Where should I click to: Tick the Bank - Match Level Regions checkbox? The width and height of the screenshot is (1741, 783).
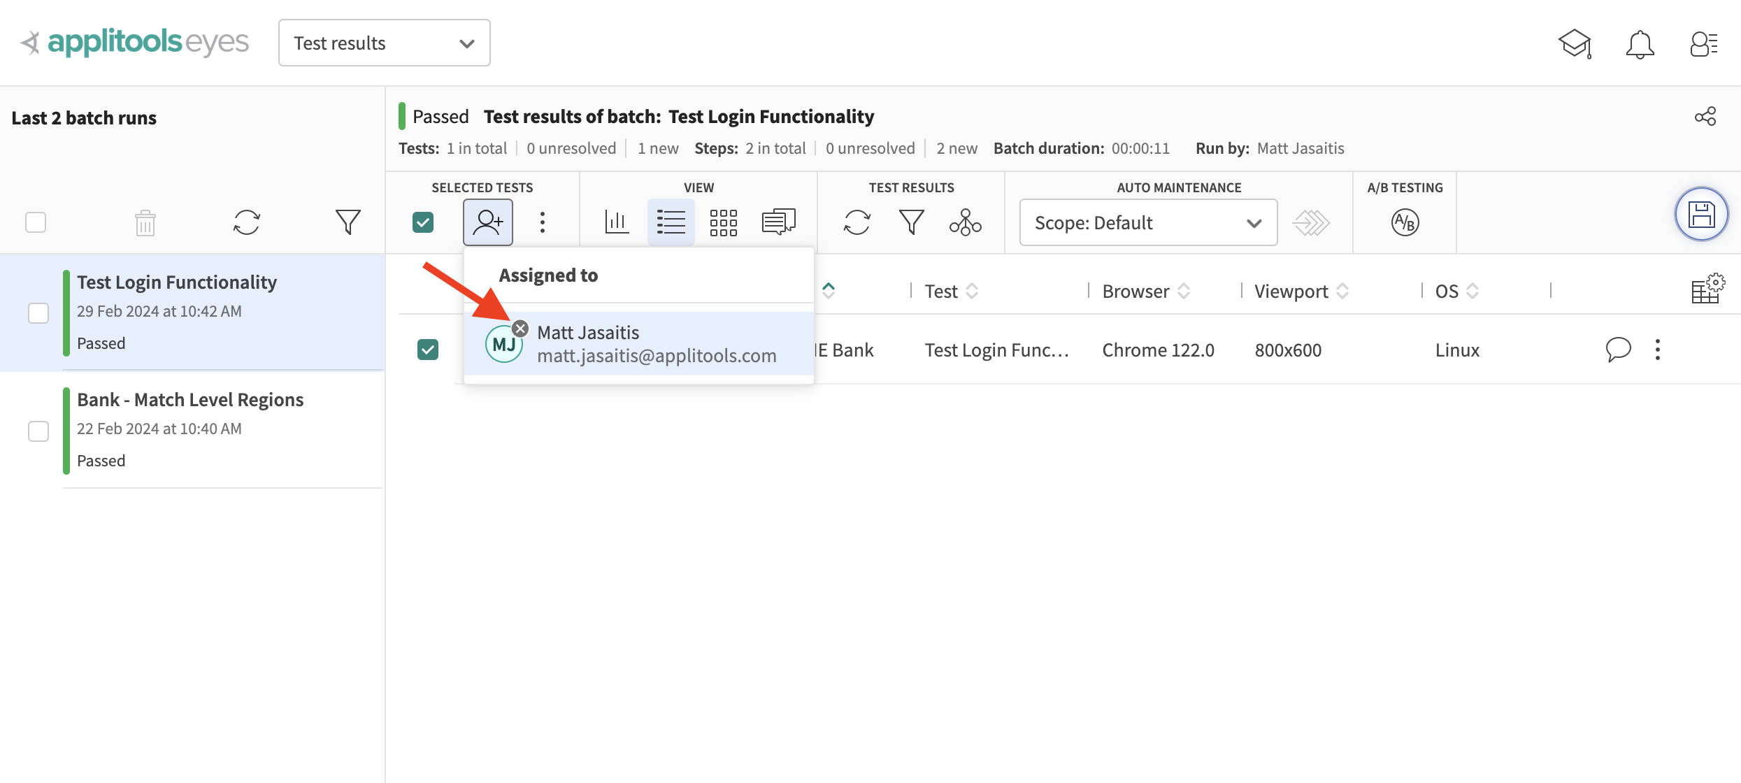tap(38, 431)
